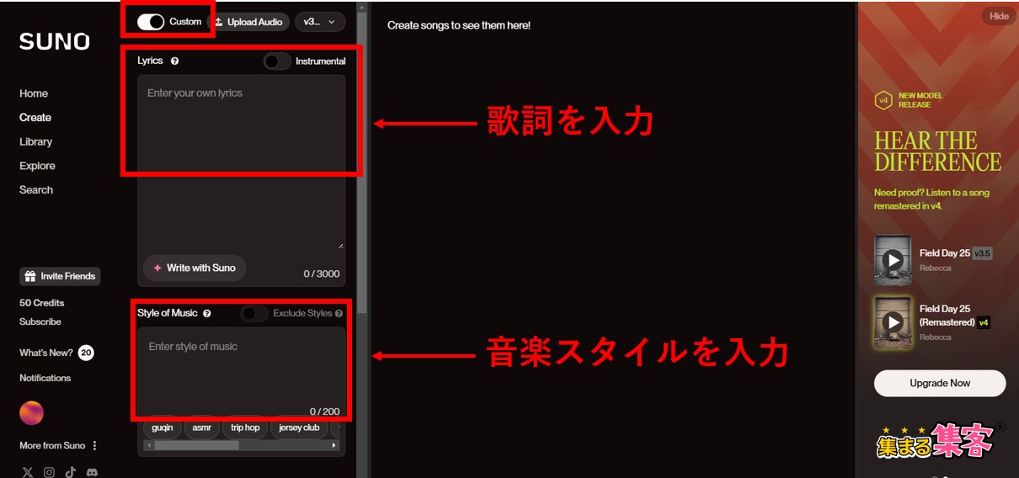Select the asmr style tag

coord(202,428)
